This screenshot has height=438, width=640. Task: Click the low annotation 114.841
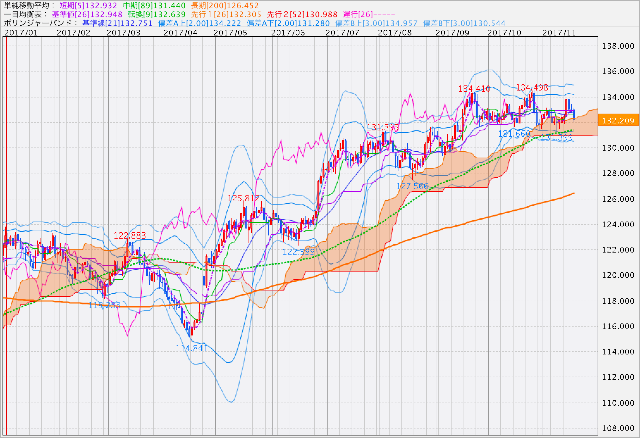click(x=192, y=348)
